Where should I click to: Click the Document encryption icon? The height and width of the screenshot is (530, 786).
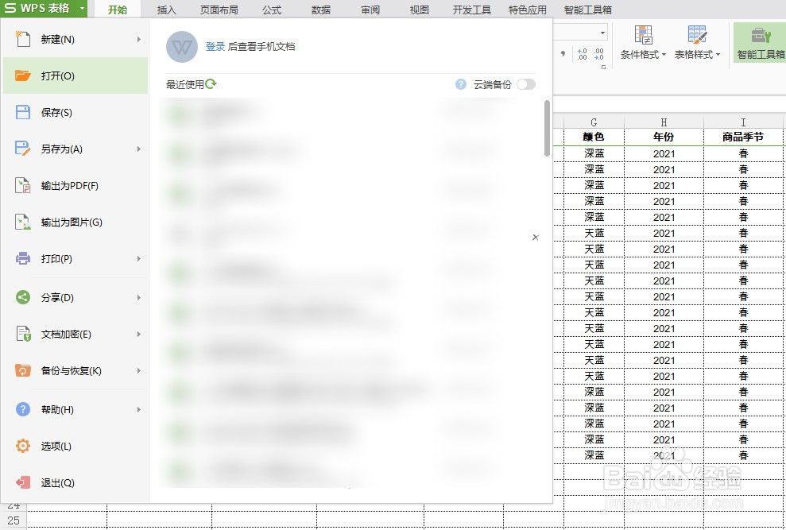click(23, 334)
